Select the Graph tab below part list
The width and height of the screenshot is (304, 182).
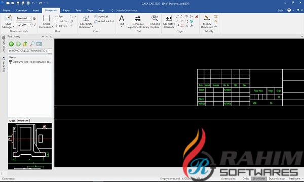[x=12, y=120]
